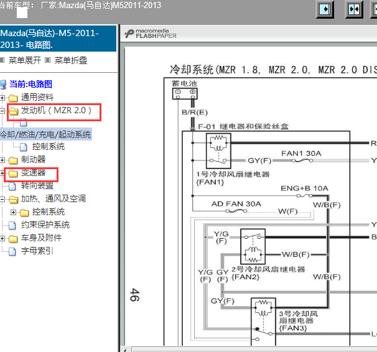377x352 pixels.
Task: Select the 发动机 ( MZR 2.0 ) entry
Action: [56, 110]
